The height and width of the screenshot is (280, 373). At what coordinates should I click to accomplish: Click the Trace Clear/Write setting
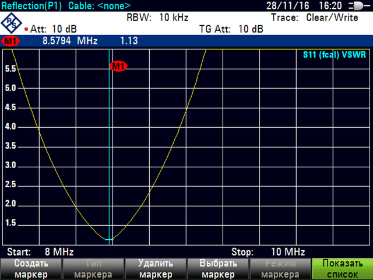(315, 17)
